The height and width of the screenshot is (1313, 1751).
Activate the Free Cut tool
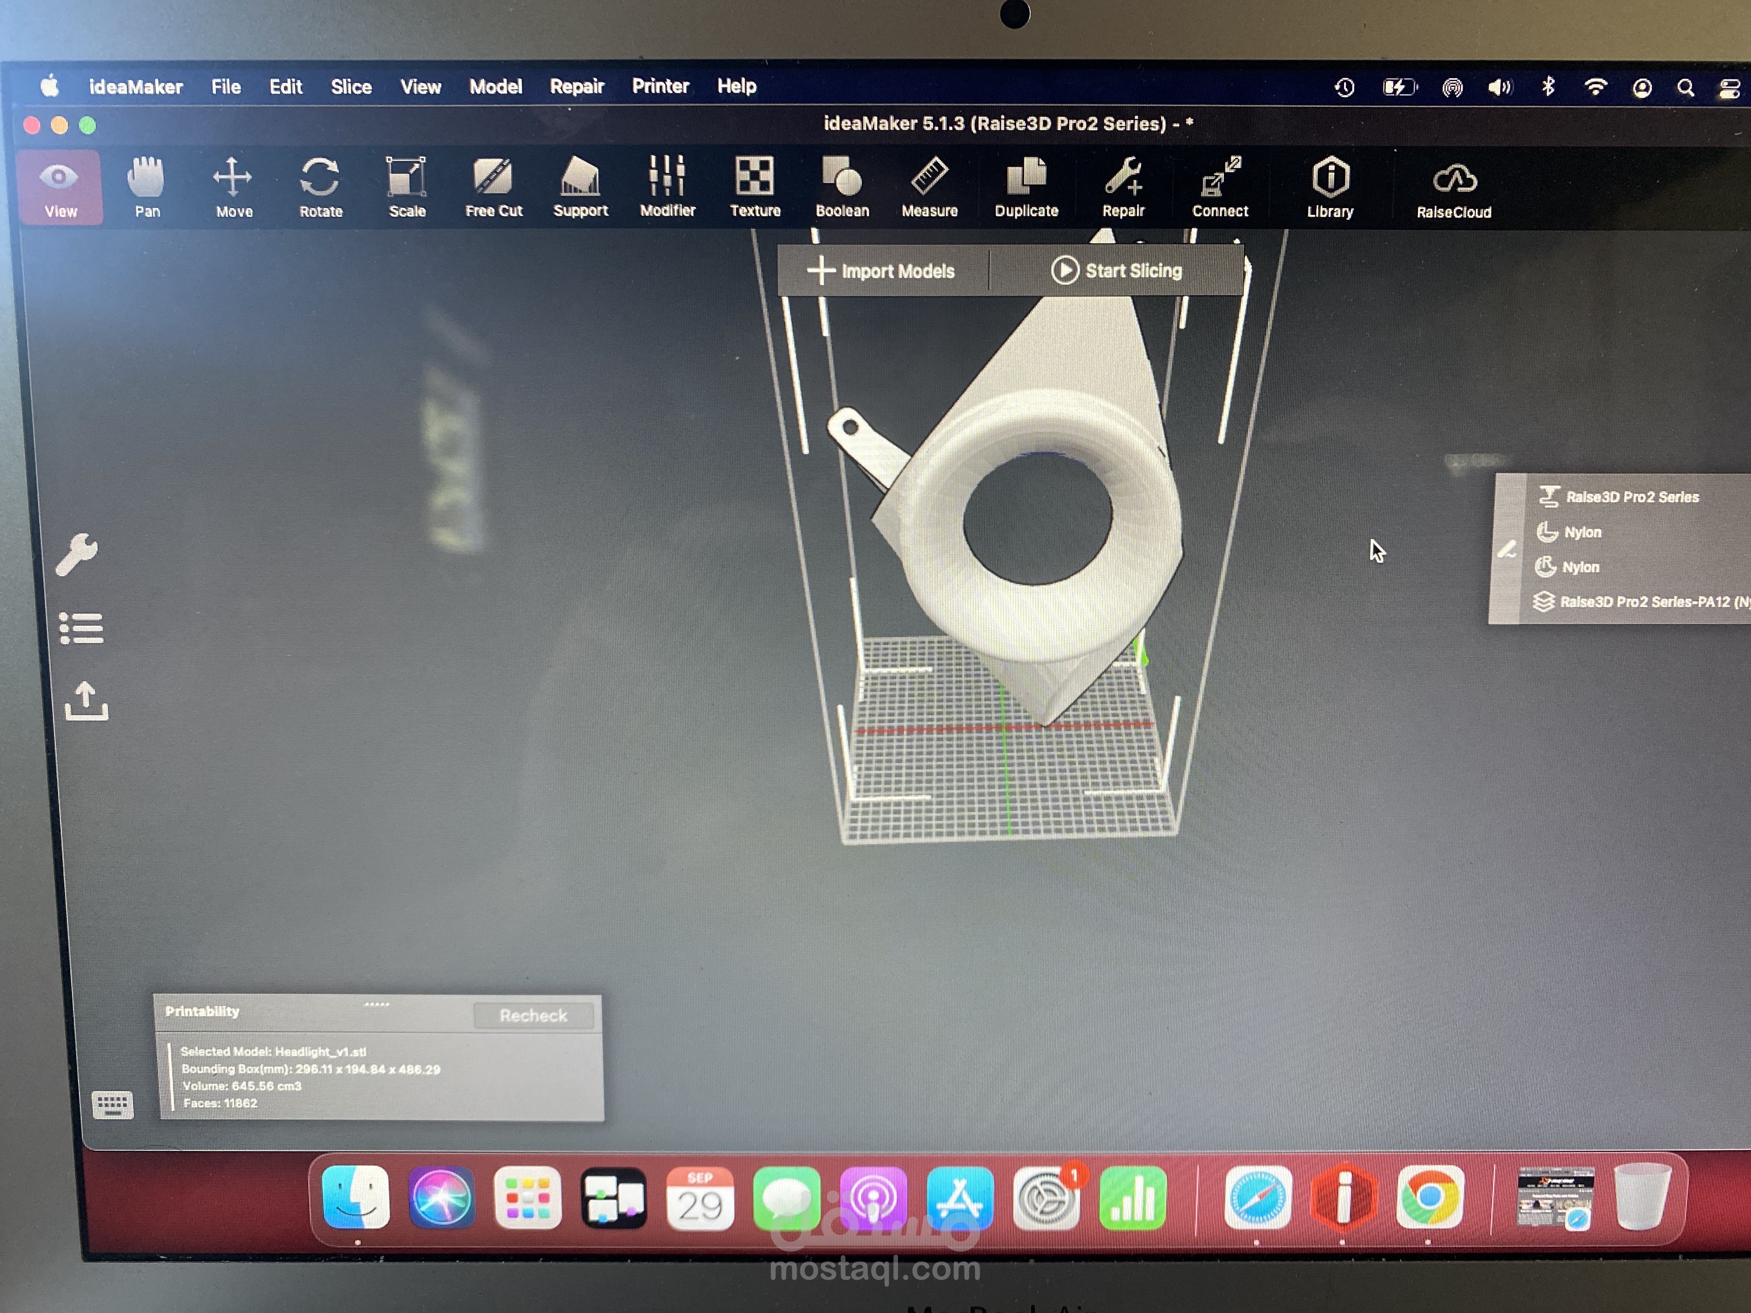pyautogui.click(x=493, y=188)
